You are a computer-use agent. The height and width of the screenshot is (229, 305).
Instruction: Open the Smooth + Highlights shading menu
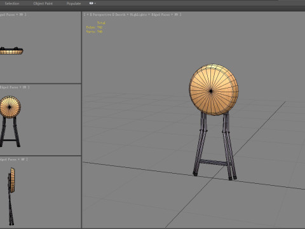click(x=130, y=15)
